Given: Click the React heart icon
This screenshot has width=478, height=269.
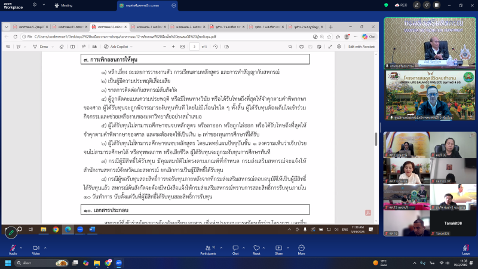Looking at the screenshot, I should [256, 247].
